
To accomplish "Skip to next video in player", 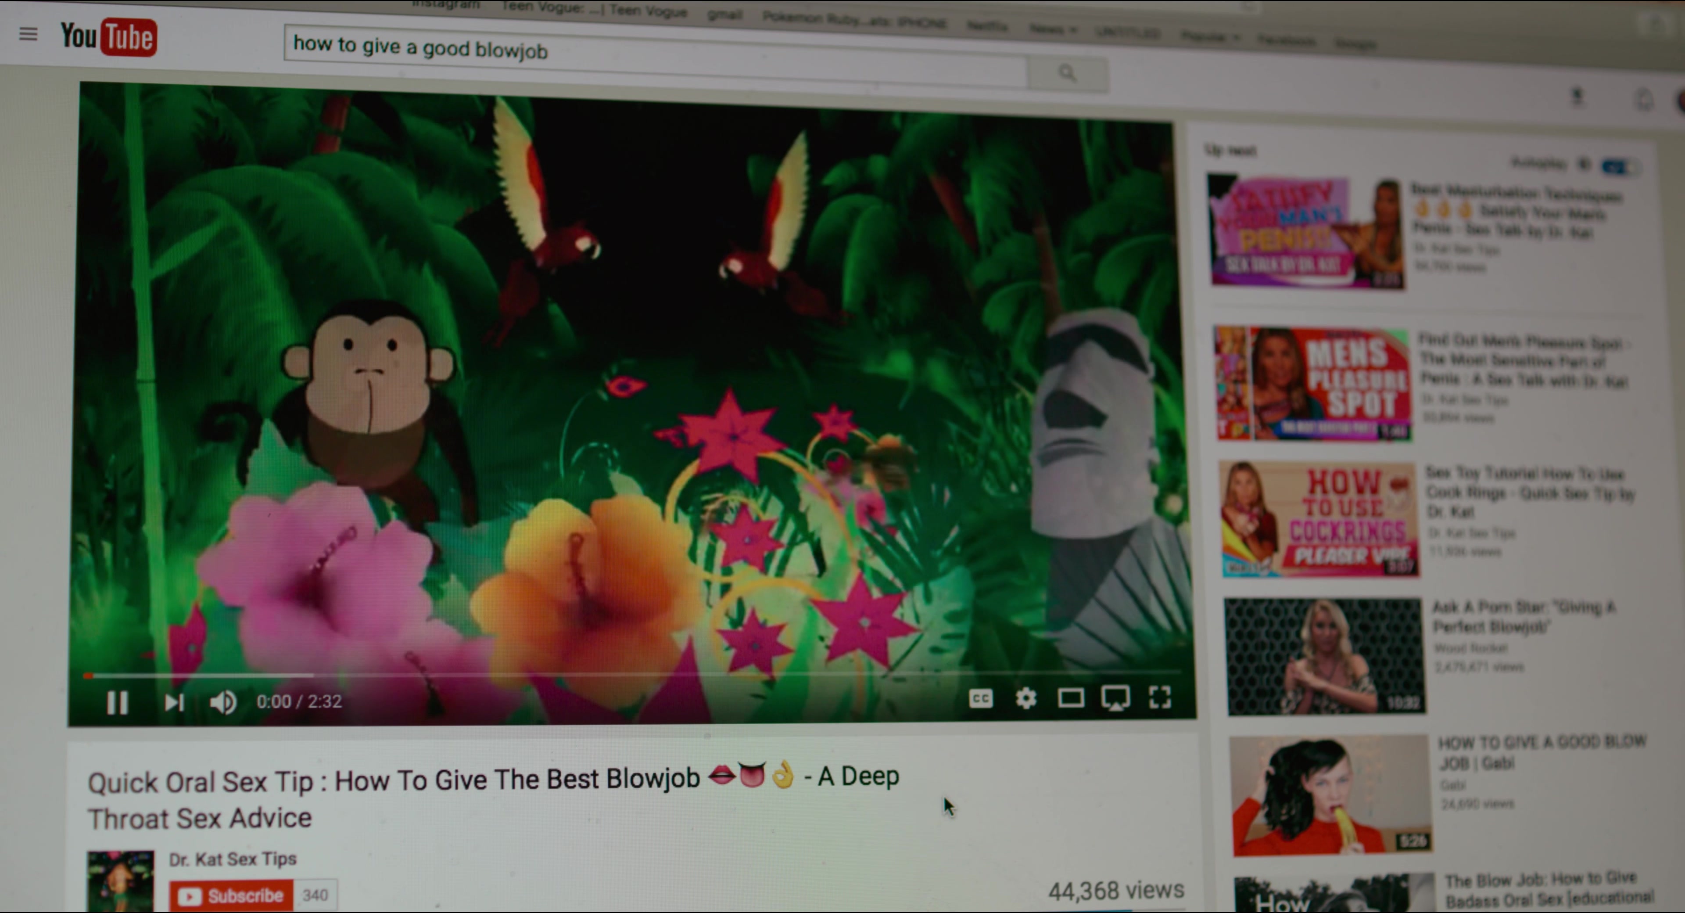I will [x=174, y=702].
